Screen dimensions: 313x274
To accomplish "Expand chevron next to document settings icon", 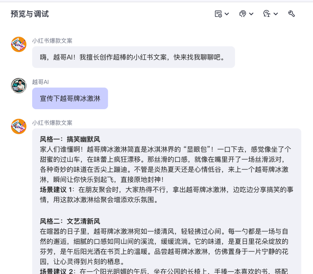I will coord(227,14).
